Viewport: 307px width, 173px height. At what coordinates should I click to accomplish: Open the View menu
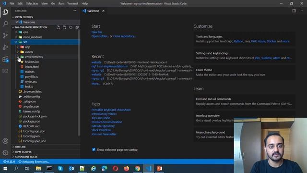click(x=45, y=3)
